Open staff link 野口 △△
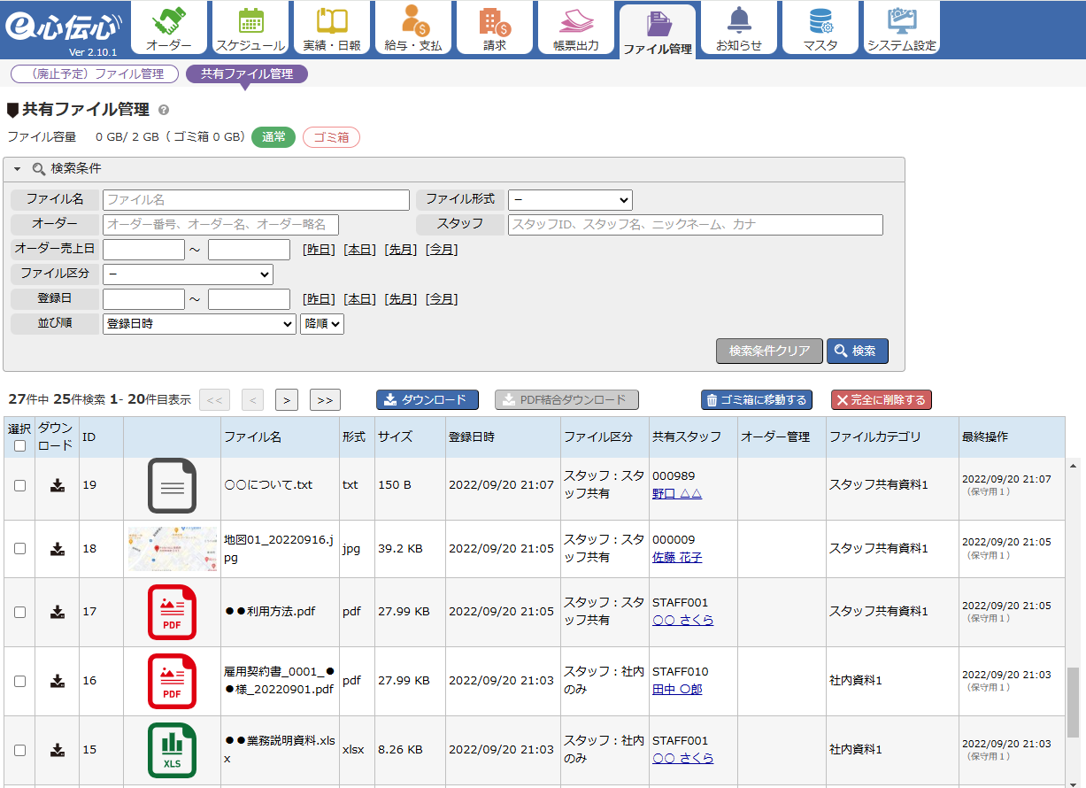Screen dimensions: 1086x788 tap(677, 494)
